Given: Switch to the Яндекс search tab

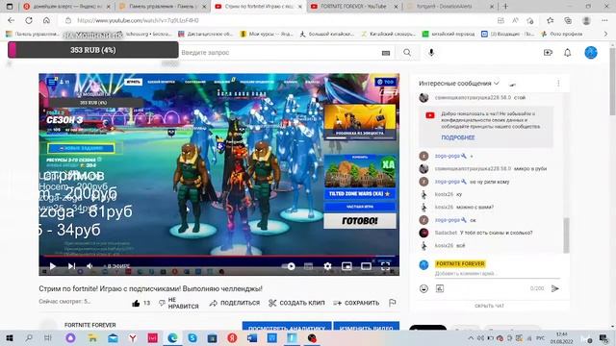Looking at the screenshot, I should 66,7.
